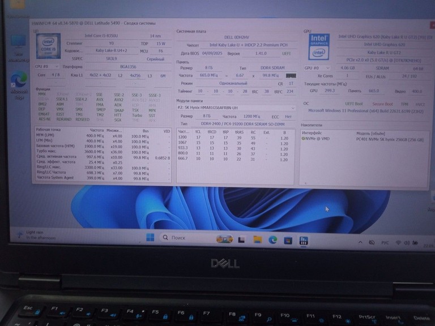The width and height of the screenshot is (435, 326).
Task: Click the Турбо макс. frequency row
Action: click(x=103, y=152)
